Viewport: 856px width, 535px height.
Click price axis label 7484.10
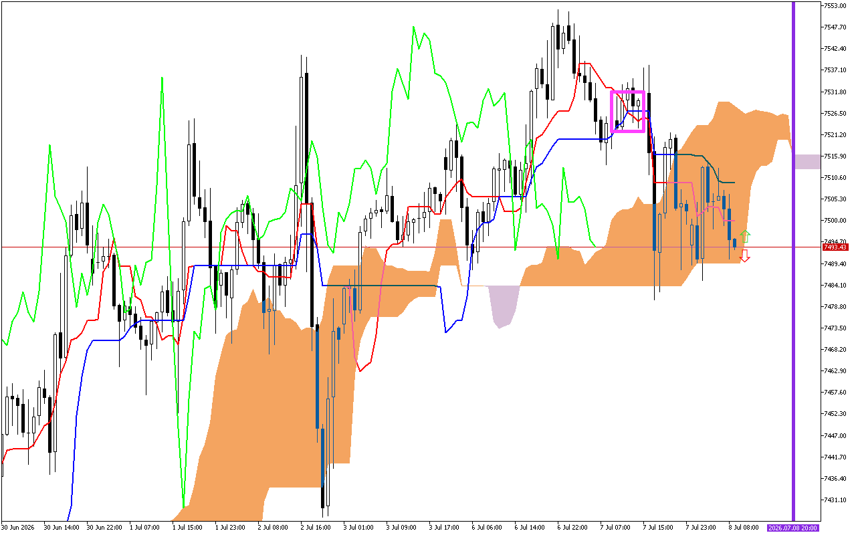834,285
